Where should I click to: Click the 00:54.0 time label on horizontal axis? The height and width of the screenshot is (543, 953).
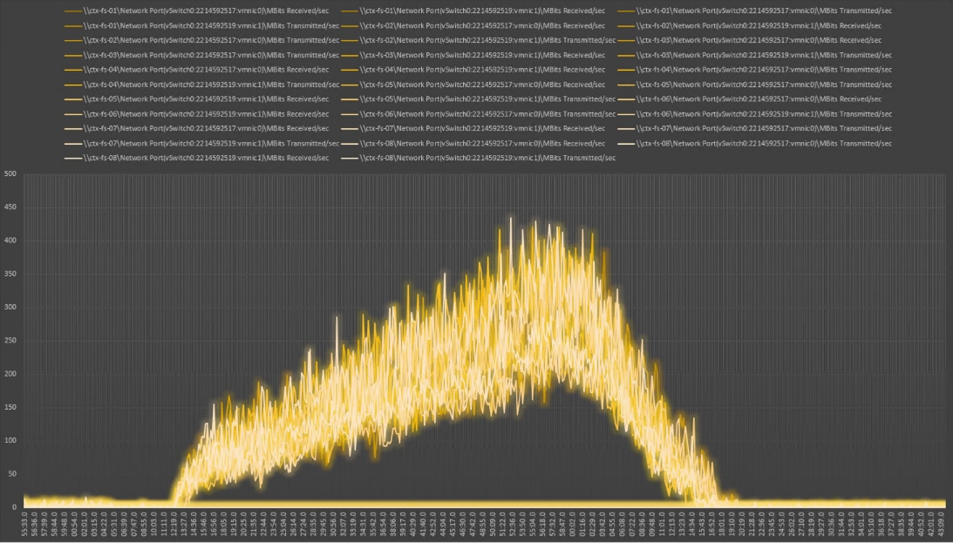74,524
